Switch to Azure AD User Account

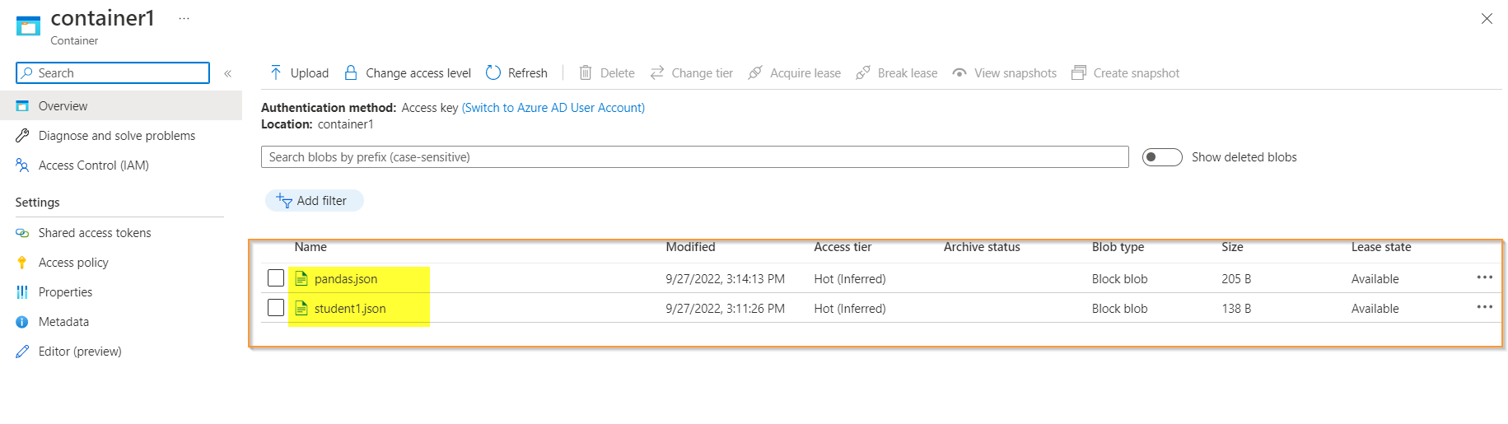click(553, 108)
